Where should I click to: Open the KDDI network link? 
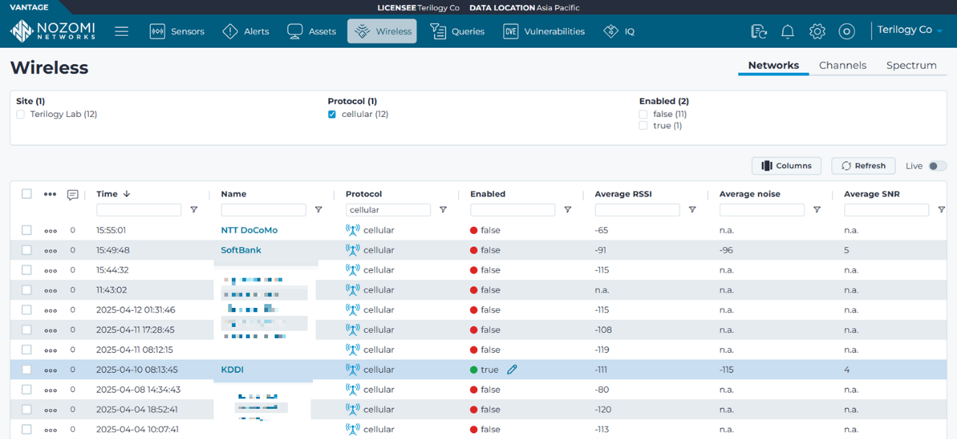(x=232, y=370)
